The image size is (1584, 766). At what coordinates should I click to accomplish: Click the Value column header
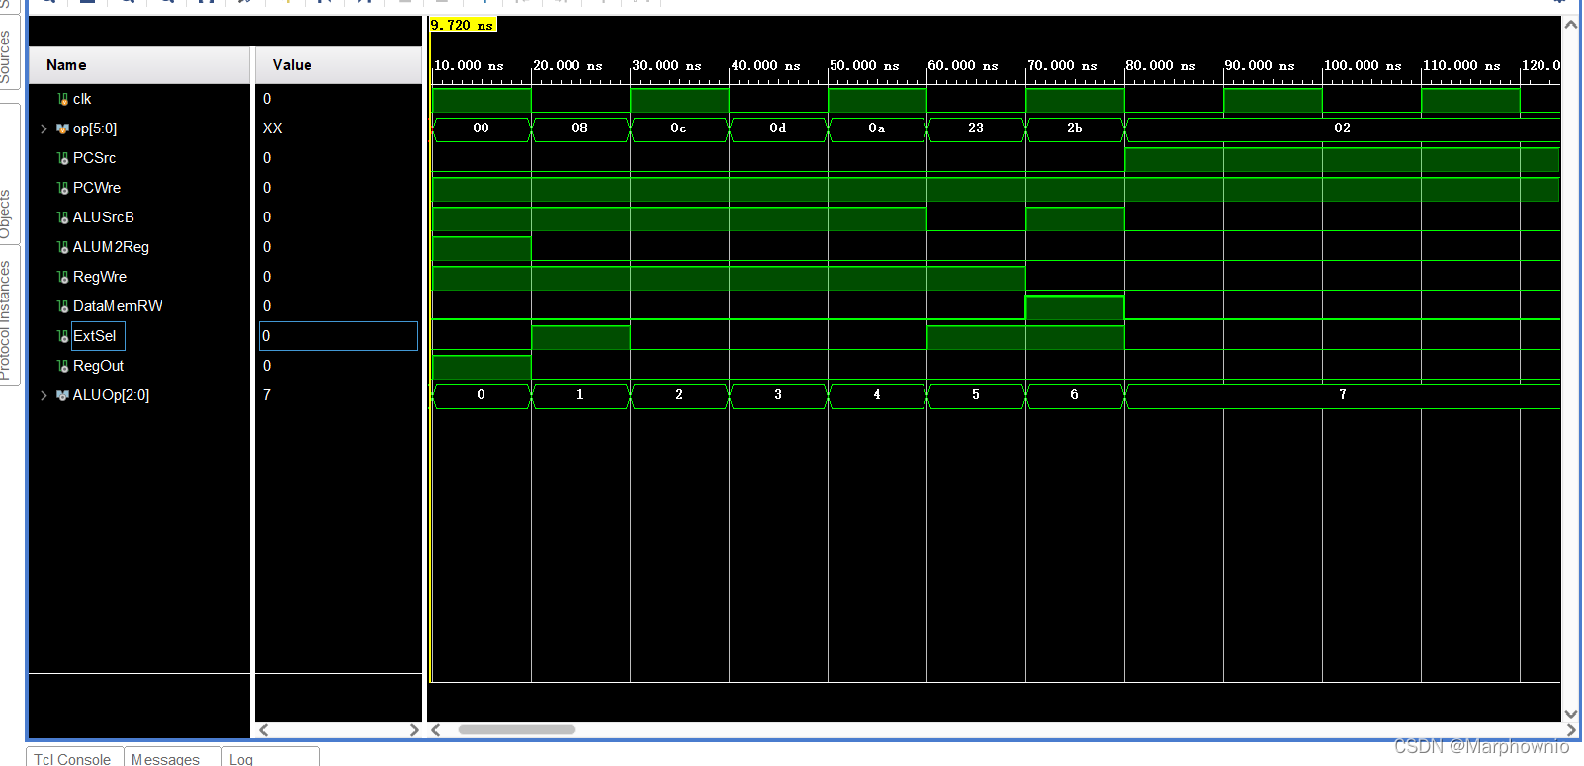pyautogui.click(x=339, y=65)
